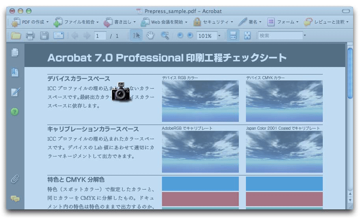The width and height of the screenshot is (361, 218).
Task: Open the 署名 sign menu
Action: pyautogui.click(x=250, y=22)
